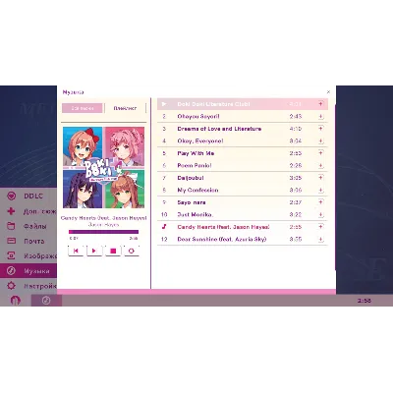393x393 pixels.
Task: Select 'Candy Hearts (feat. Jason Hayes)' in track list
Action: (243, 227)
